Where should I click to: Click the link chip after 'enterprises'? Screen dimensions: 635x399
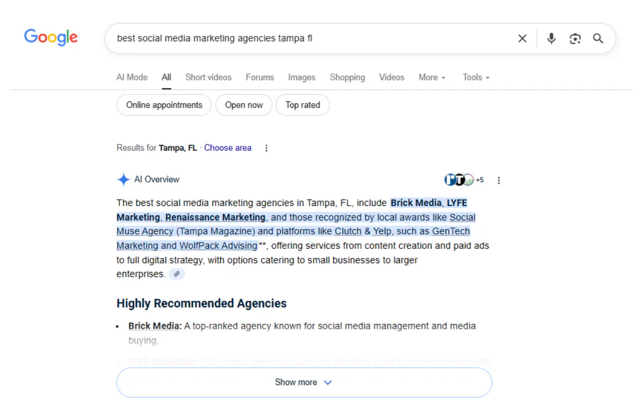[x=177, y=274]
